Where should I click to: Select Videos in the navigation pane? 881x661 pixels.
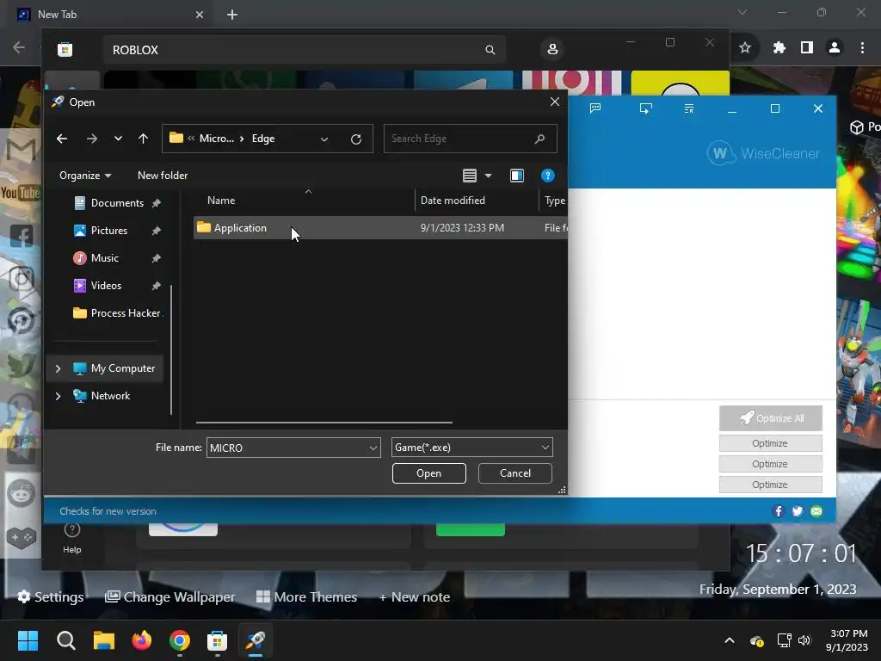pyautogui.click(x=106, y=286)
